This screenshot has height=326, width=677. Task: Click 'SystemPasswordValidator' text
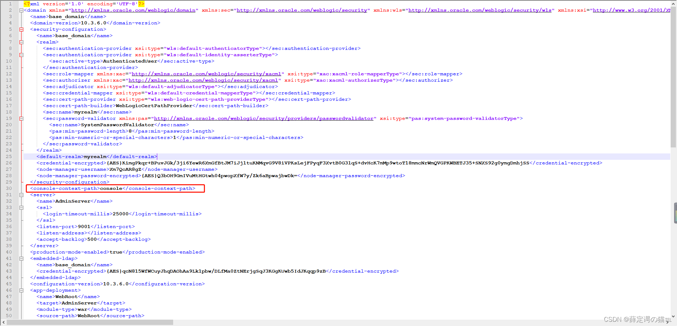(117, 125)
